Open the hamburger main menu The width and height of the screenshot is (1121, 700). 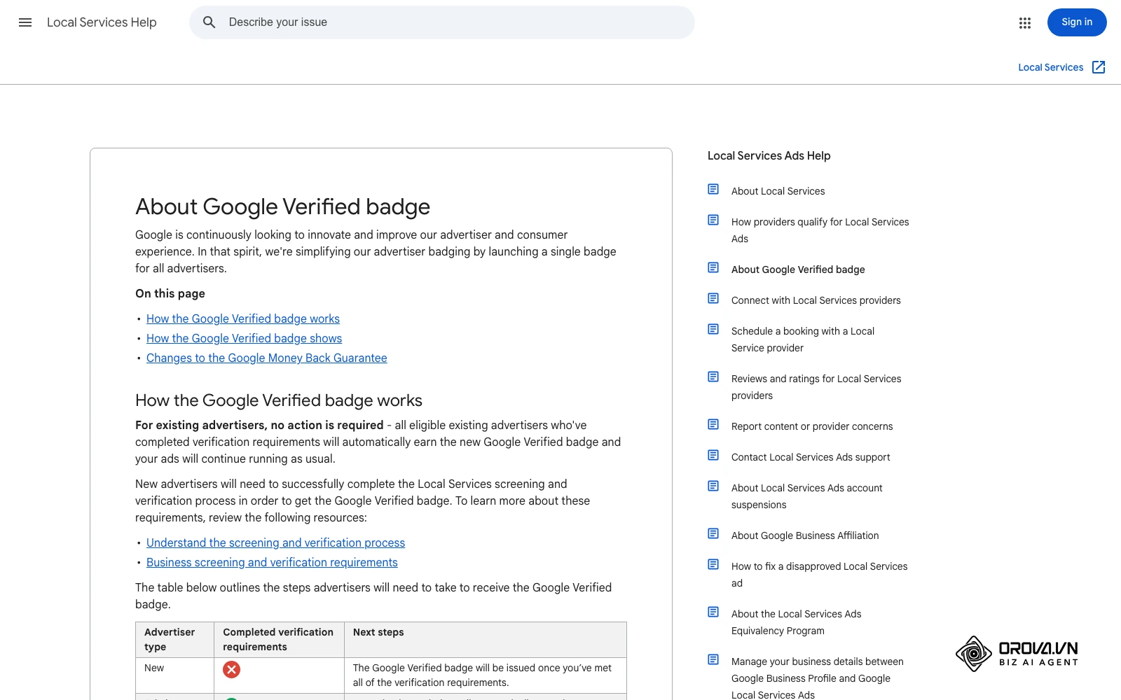point(25,22)
